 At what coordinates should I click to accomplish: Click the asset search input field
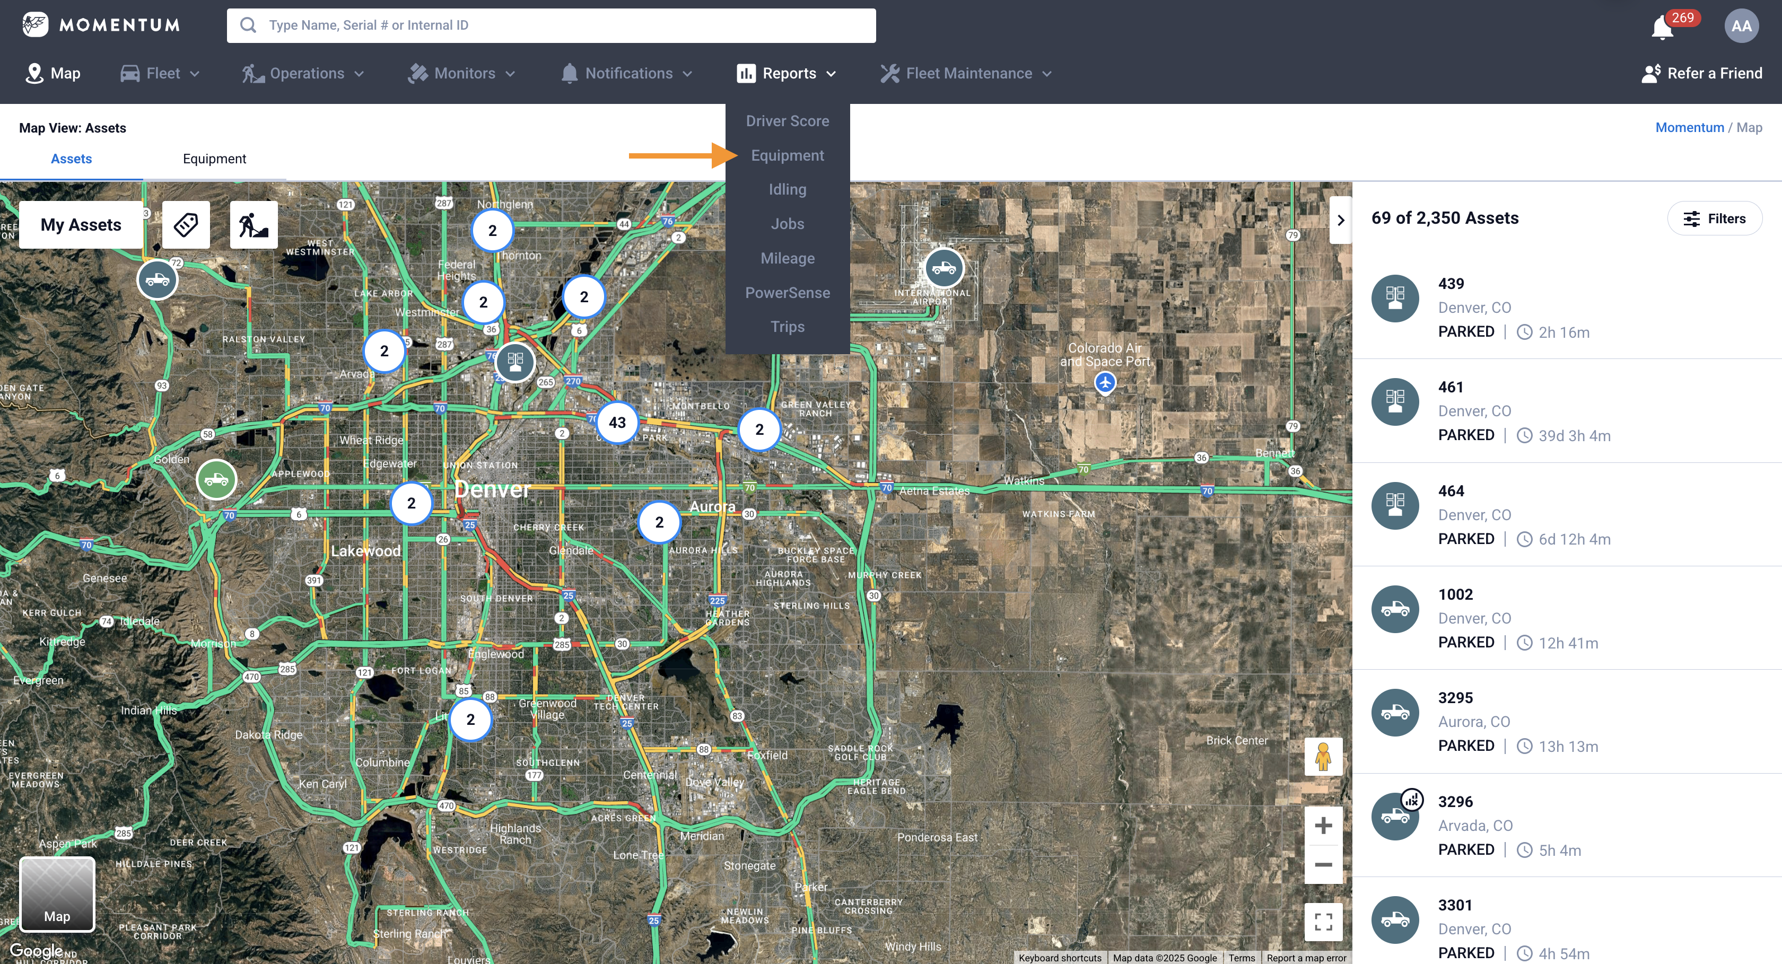(551, 25)
